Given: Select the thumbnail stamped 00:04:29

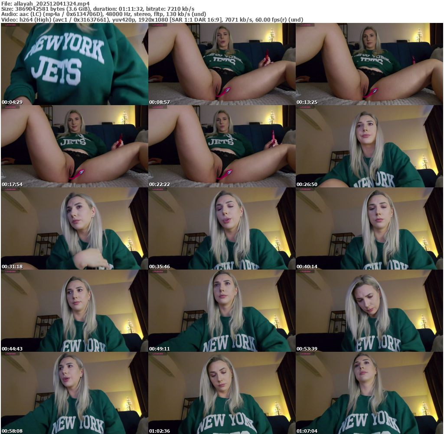Looking at the screenshot, I should pyautogui.click(x=75, y=64).
